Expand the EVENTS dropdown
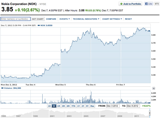This screenshot has width=160, height=118. pos(65,19)
